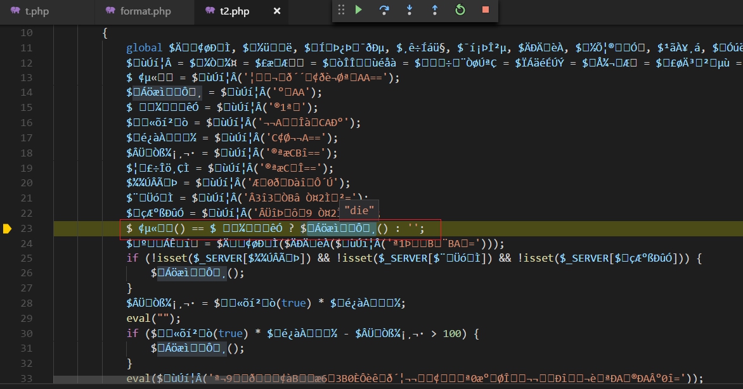Viewport: 743px width, 389px height.
Task: Click the PHP file icon on t2.php tab
Action: [210, 10]
